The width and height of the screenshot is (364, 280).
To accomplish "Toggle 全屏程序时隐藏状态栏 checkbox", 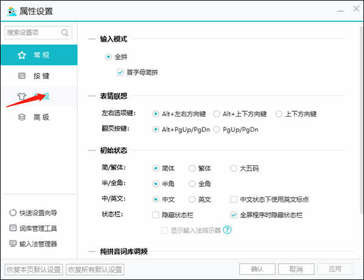I will pos(234,215).
